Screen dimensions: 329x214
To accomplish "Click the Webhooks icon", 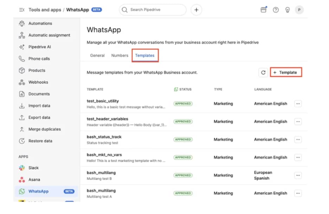I will (x=22, y=82).
